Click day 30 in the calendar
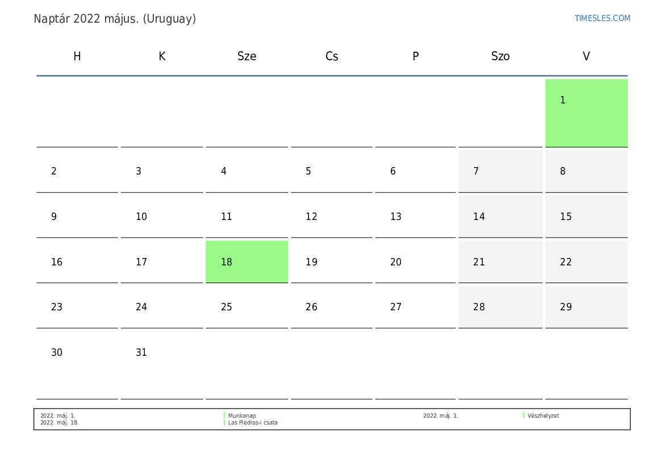664x470 pixels. tap(77, 365)
